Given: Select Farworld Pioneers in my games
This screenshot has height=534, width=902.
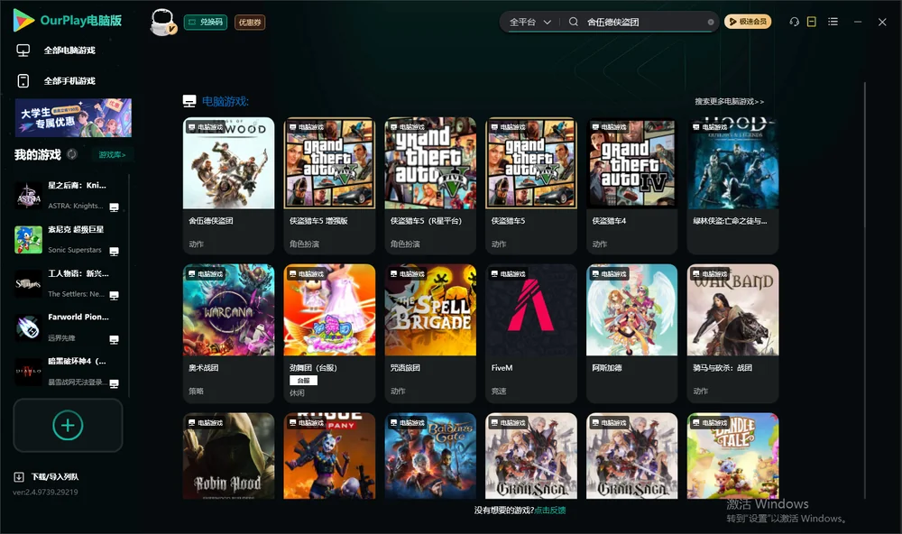Looking at the screenshot, I should tap(68, 327).
